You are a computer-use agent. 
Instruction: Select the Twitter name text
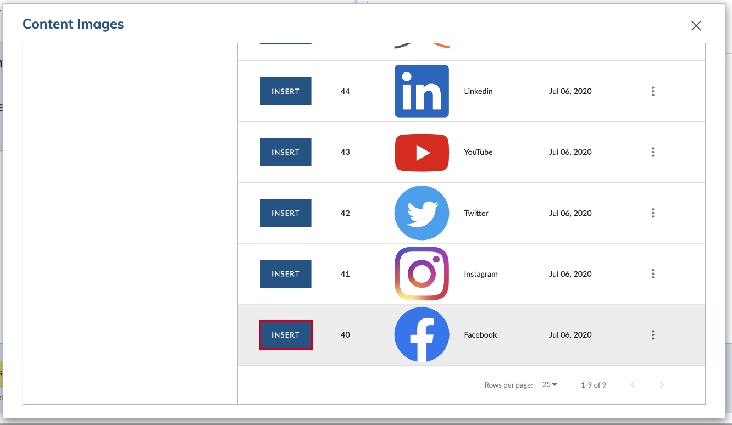click(476, 213)
